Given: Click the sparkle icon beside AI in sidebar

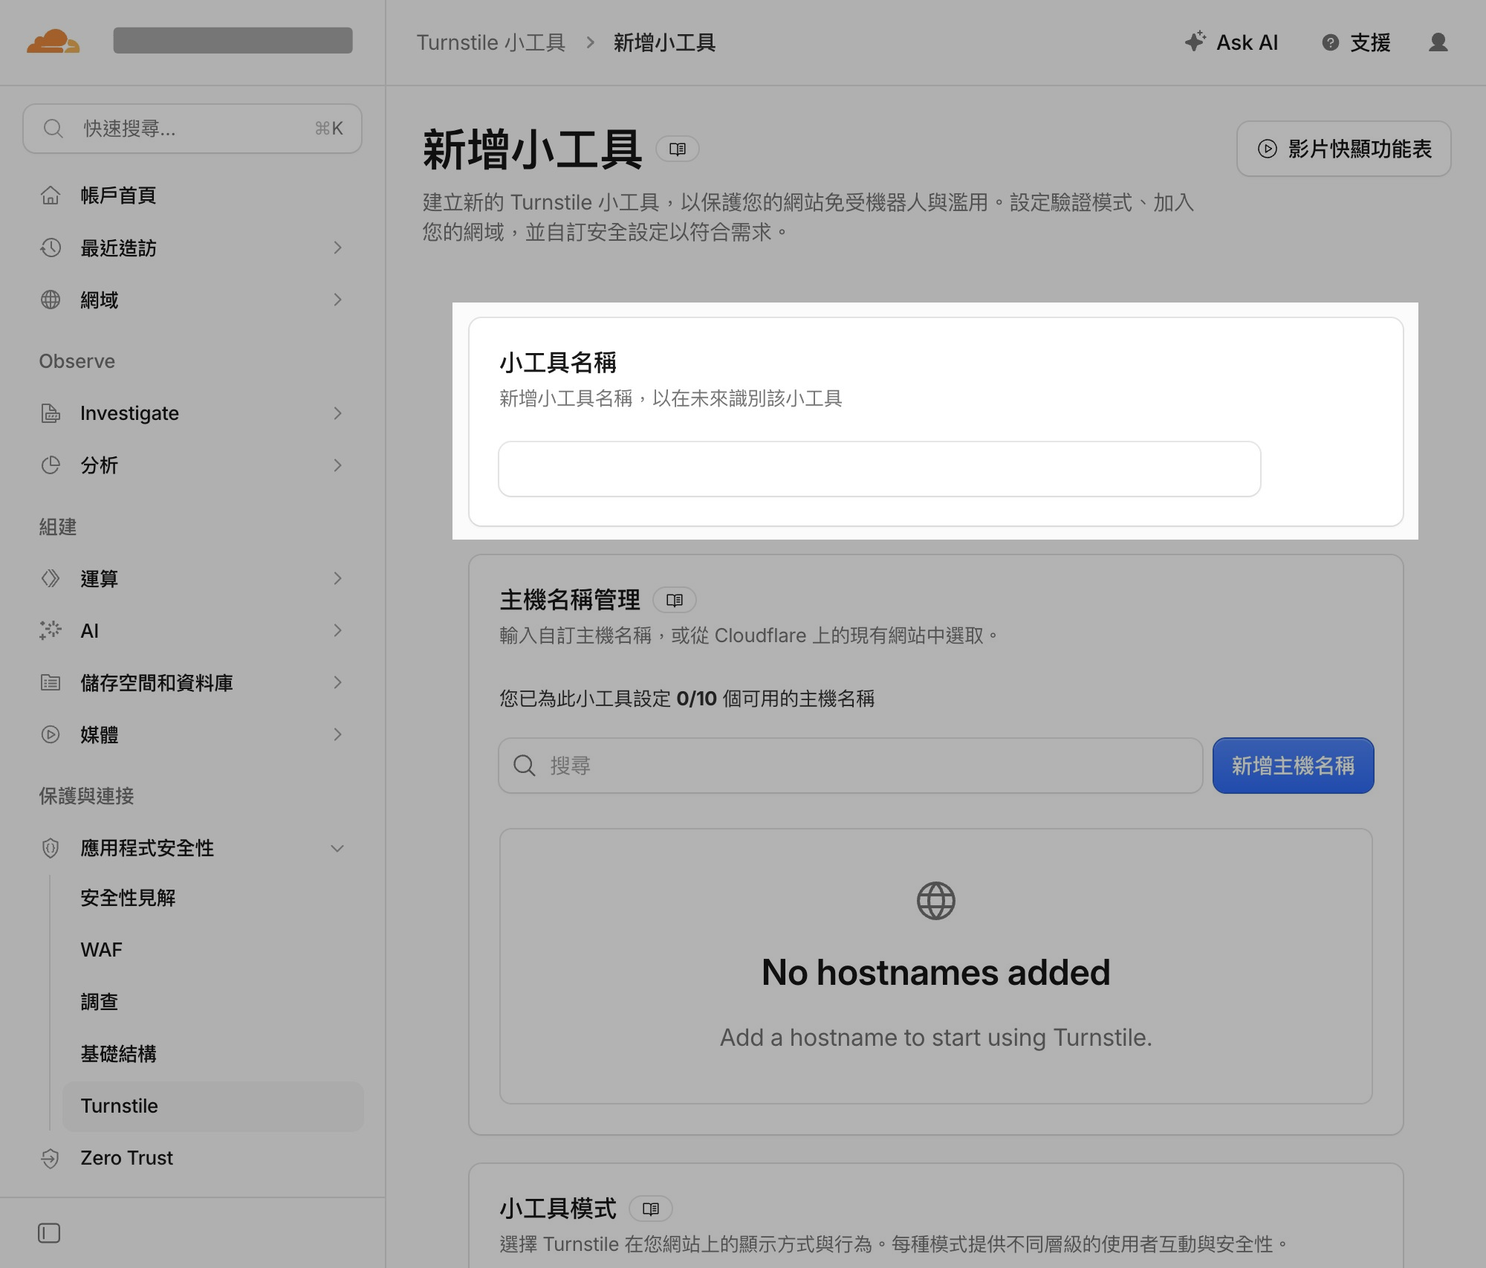Looking at the screenshot, I should coord(51,630).
